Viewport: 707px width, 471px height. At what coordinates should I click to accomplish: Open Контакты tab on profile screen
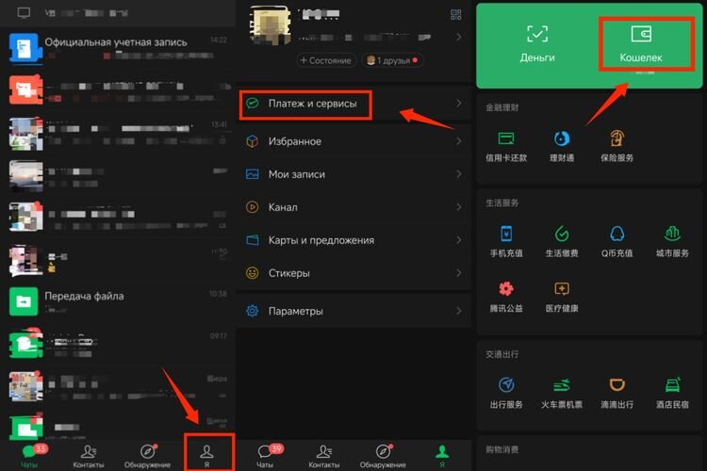pos(323,456)
